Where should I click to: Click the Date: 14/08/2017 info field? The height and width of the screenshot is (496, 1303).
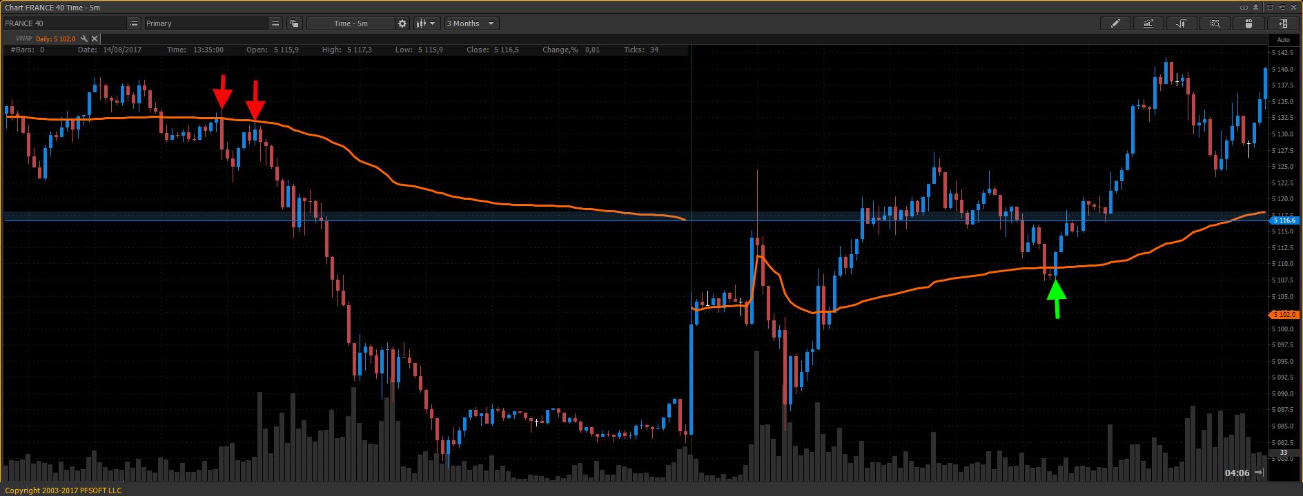click(110, 50)
